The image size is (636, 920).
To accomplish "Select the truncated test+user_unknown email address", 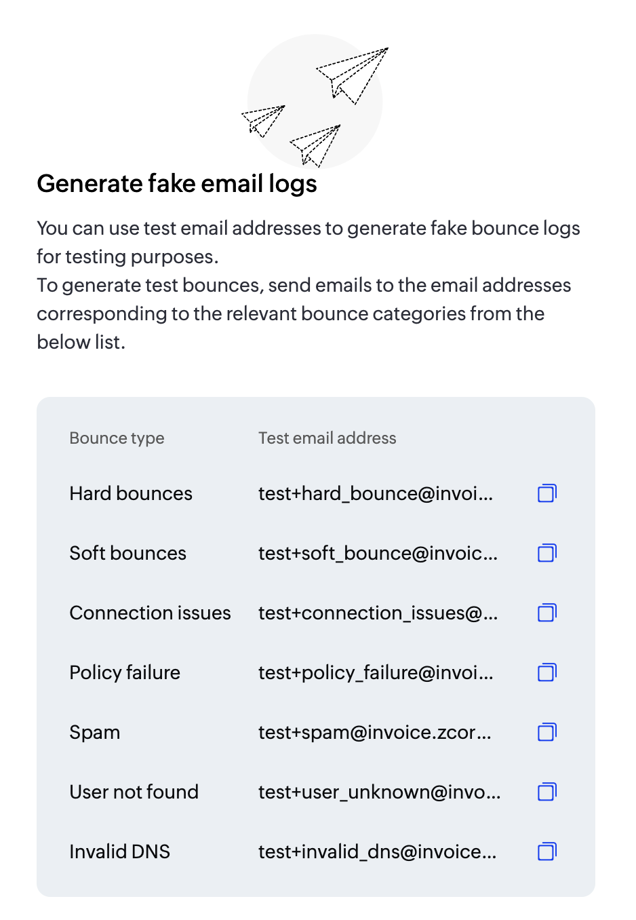I will pos(378,792).
